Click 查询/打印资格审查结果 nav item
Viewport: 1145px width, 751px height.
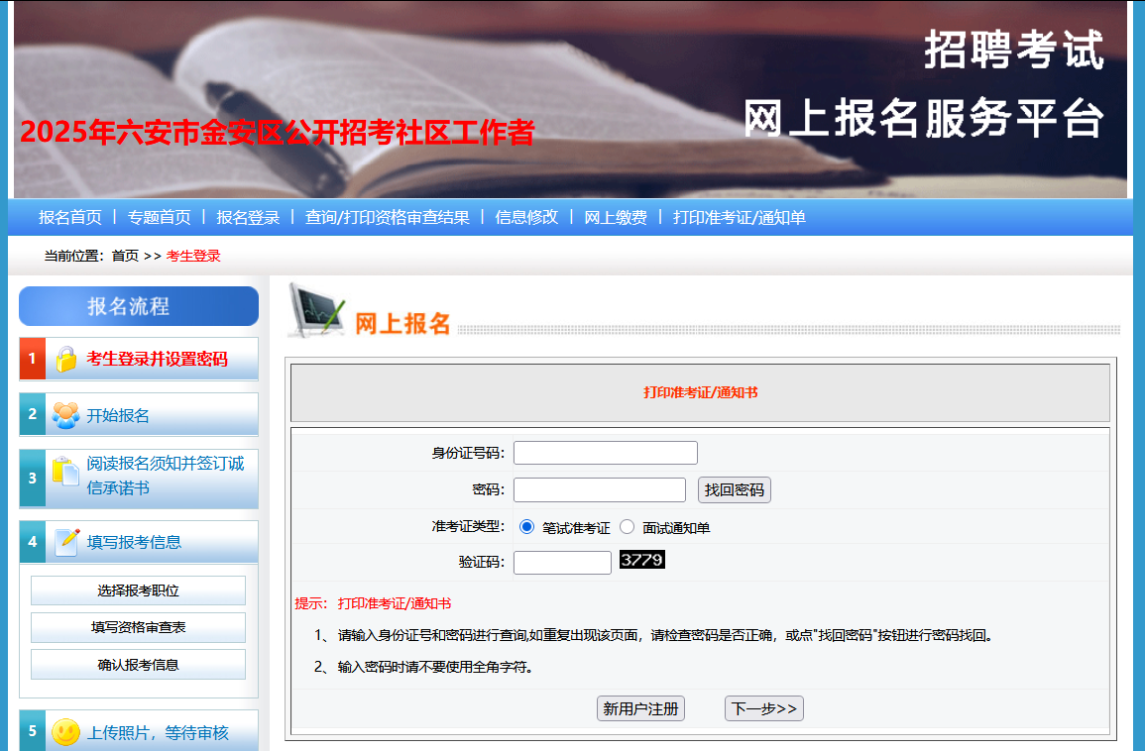(x=387, y=217)
